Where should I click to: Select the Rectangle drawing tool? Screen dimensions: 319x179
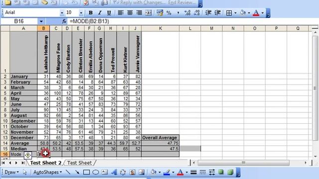coord(86,173)
